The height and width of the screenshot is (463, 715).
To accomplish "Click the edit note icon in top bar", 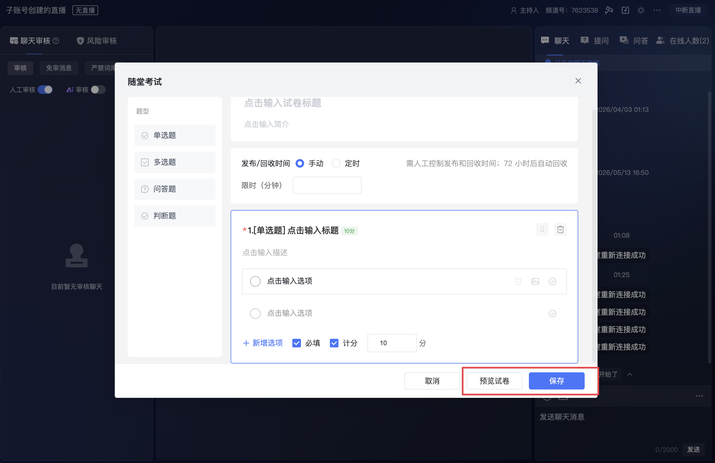I will coord(625,10).
